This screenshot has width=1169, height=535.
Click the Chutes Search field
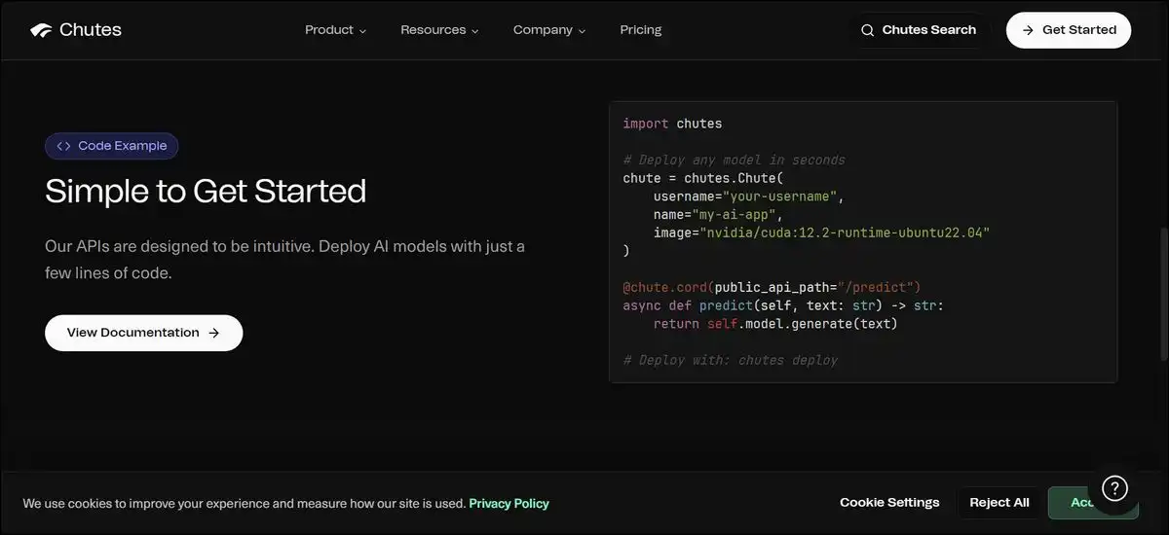pos(919,30)
